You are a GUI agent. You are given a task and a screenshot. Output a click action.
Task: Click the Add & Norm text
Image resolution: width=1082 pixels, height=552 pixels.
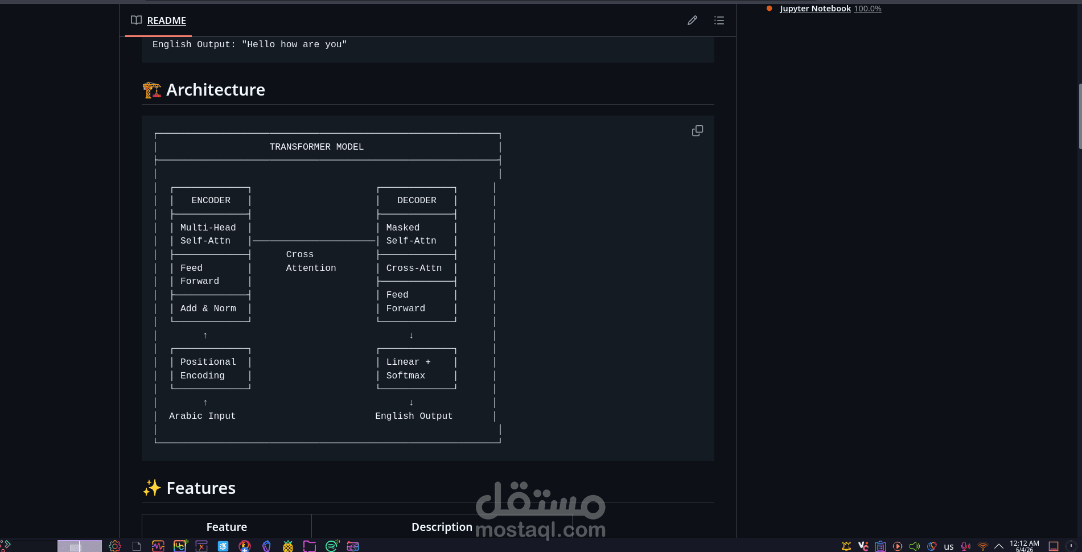coord(208,308)
